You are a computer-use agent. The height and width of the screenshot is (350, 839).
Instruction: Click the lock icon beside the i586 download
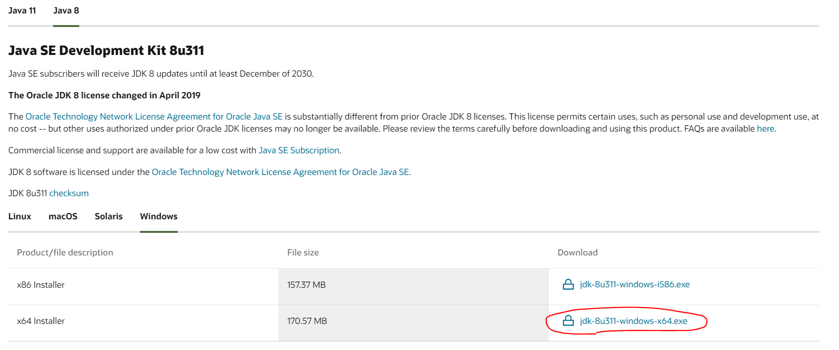click(568, 284)
